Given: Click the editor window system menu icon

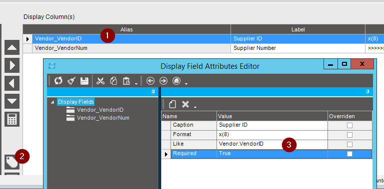Looking at the screenshot, I should (x=52, y=66).
